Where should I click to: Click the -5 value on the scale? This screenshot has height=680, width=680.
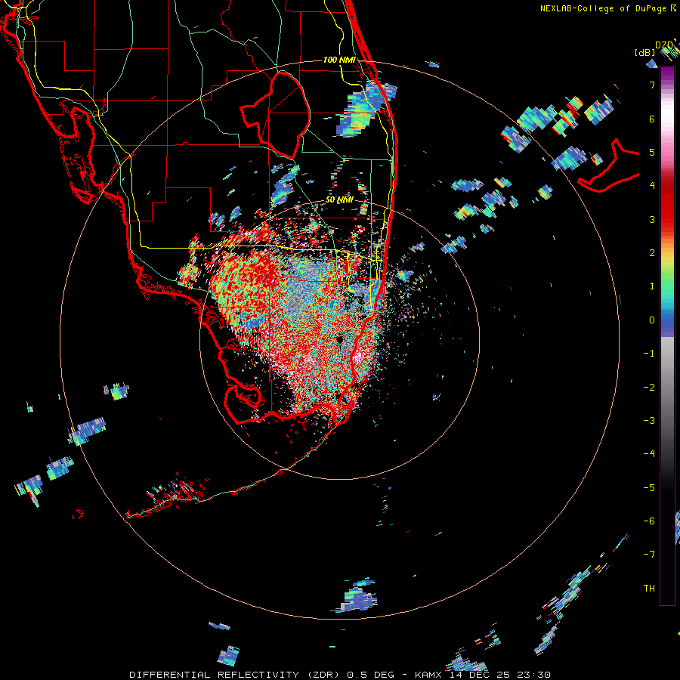649,487
